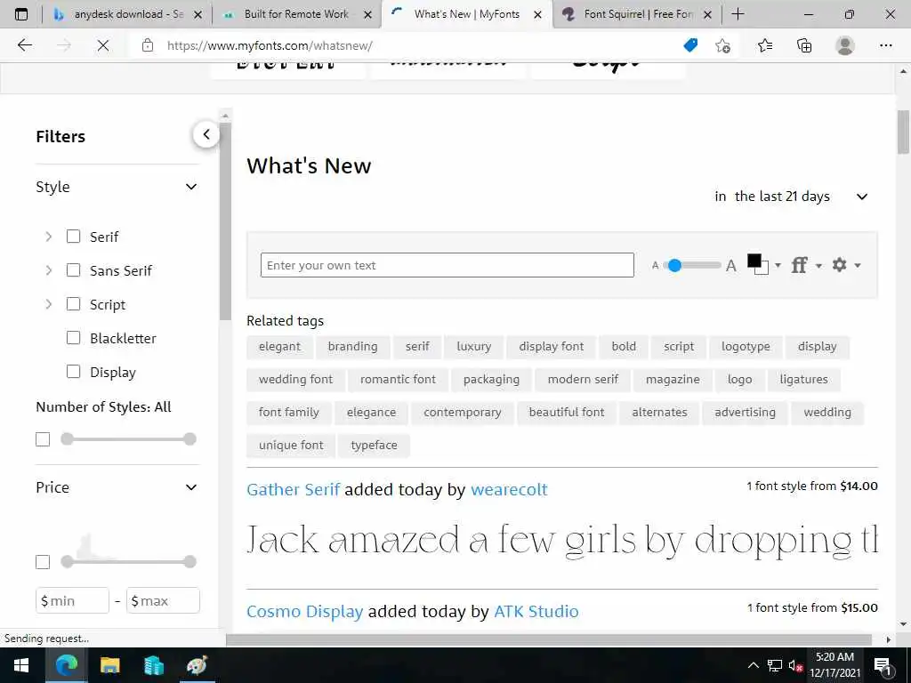Click the Enter your own text field
Image resolution: width=911 pixels, height=683 pixels.
click(x=447, y=265)
